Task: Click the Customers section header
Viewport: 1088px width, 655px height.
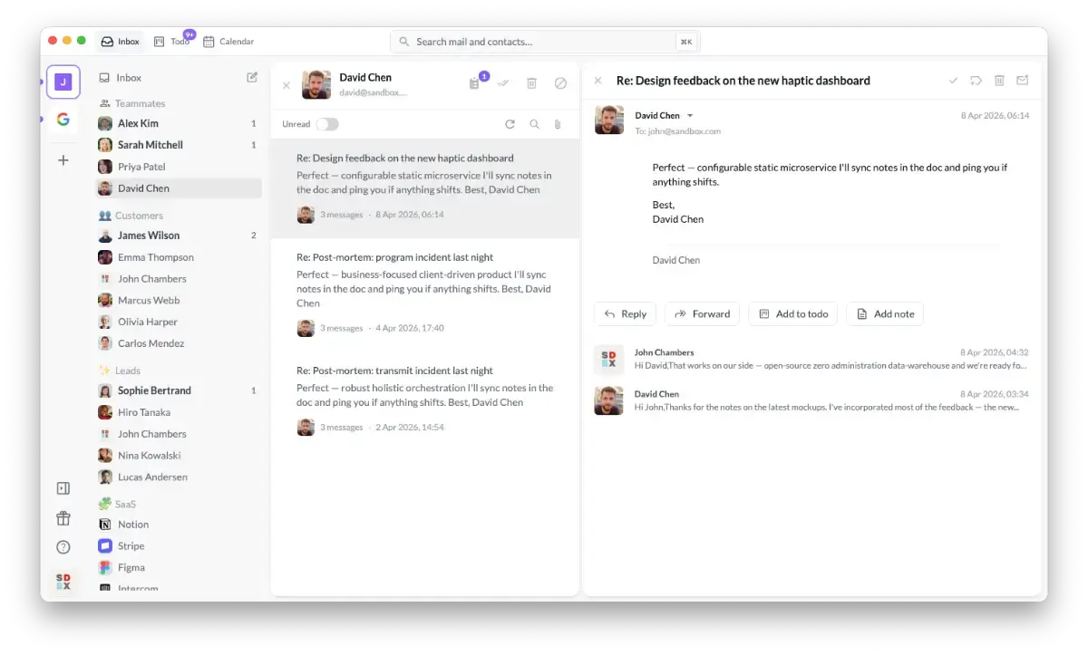Action: [131, 216]
